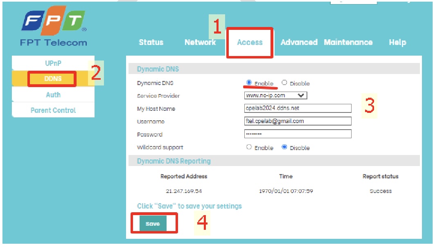Enable Wildcard support radio button
This screenshot has width=433, height=247.
click(249, 147)
